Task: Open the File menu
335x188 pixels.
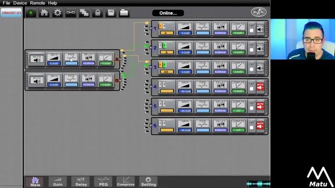Action: (x=6, y=3)
